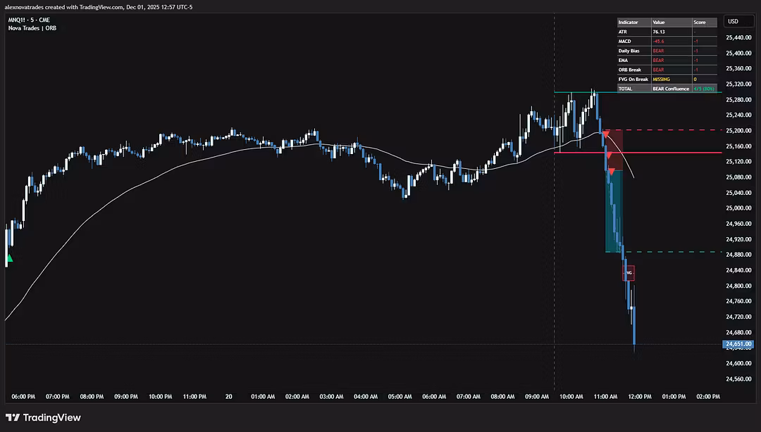Click the 25,200.00 label on price scale
The image size is (761, 432).
point(738,131)
